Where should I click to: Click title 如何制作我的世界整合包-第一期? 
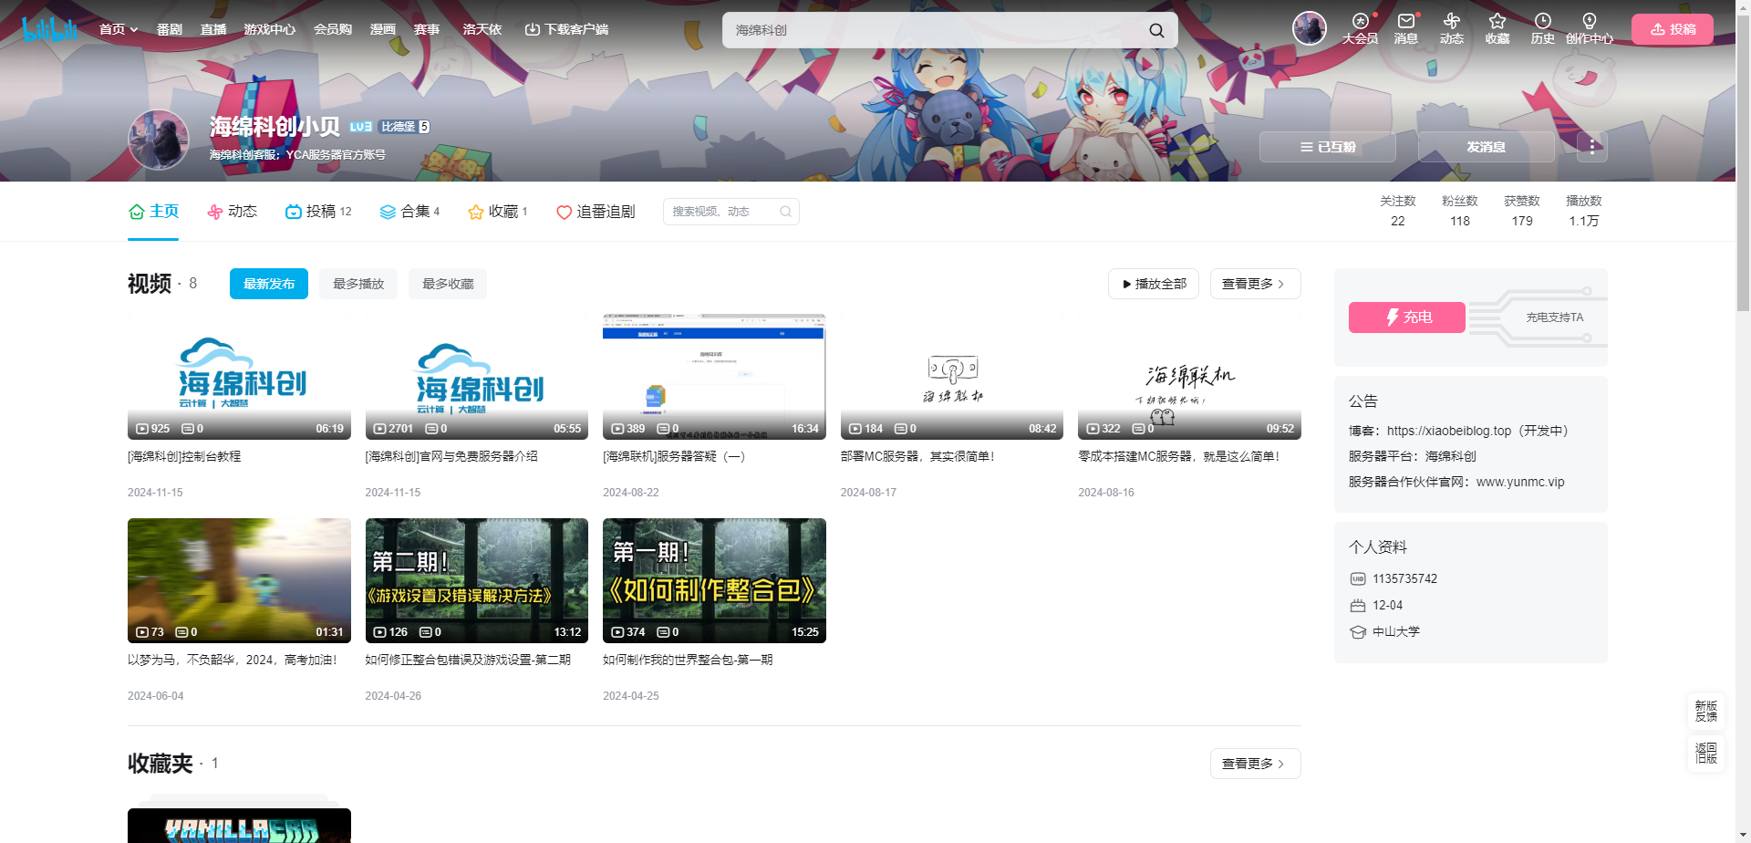[x=688, y=660]
